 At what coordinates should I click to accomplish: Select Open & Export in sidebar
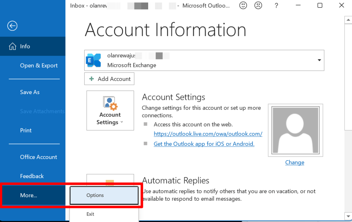tap(39, 66)
